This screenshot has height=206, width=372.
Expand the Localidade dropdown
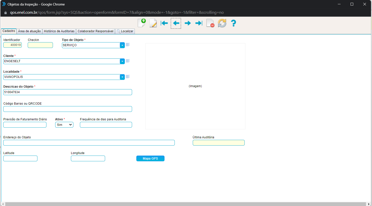[x=122, y=77]
